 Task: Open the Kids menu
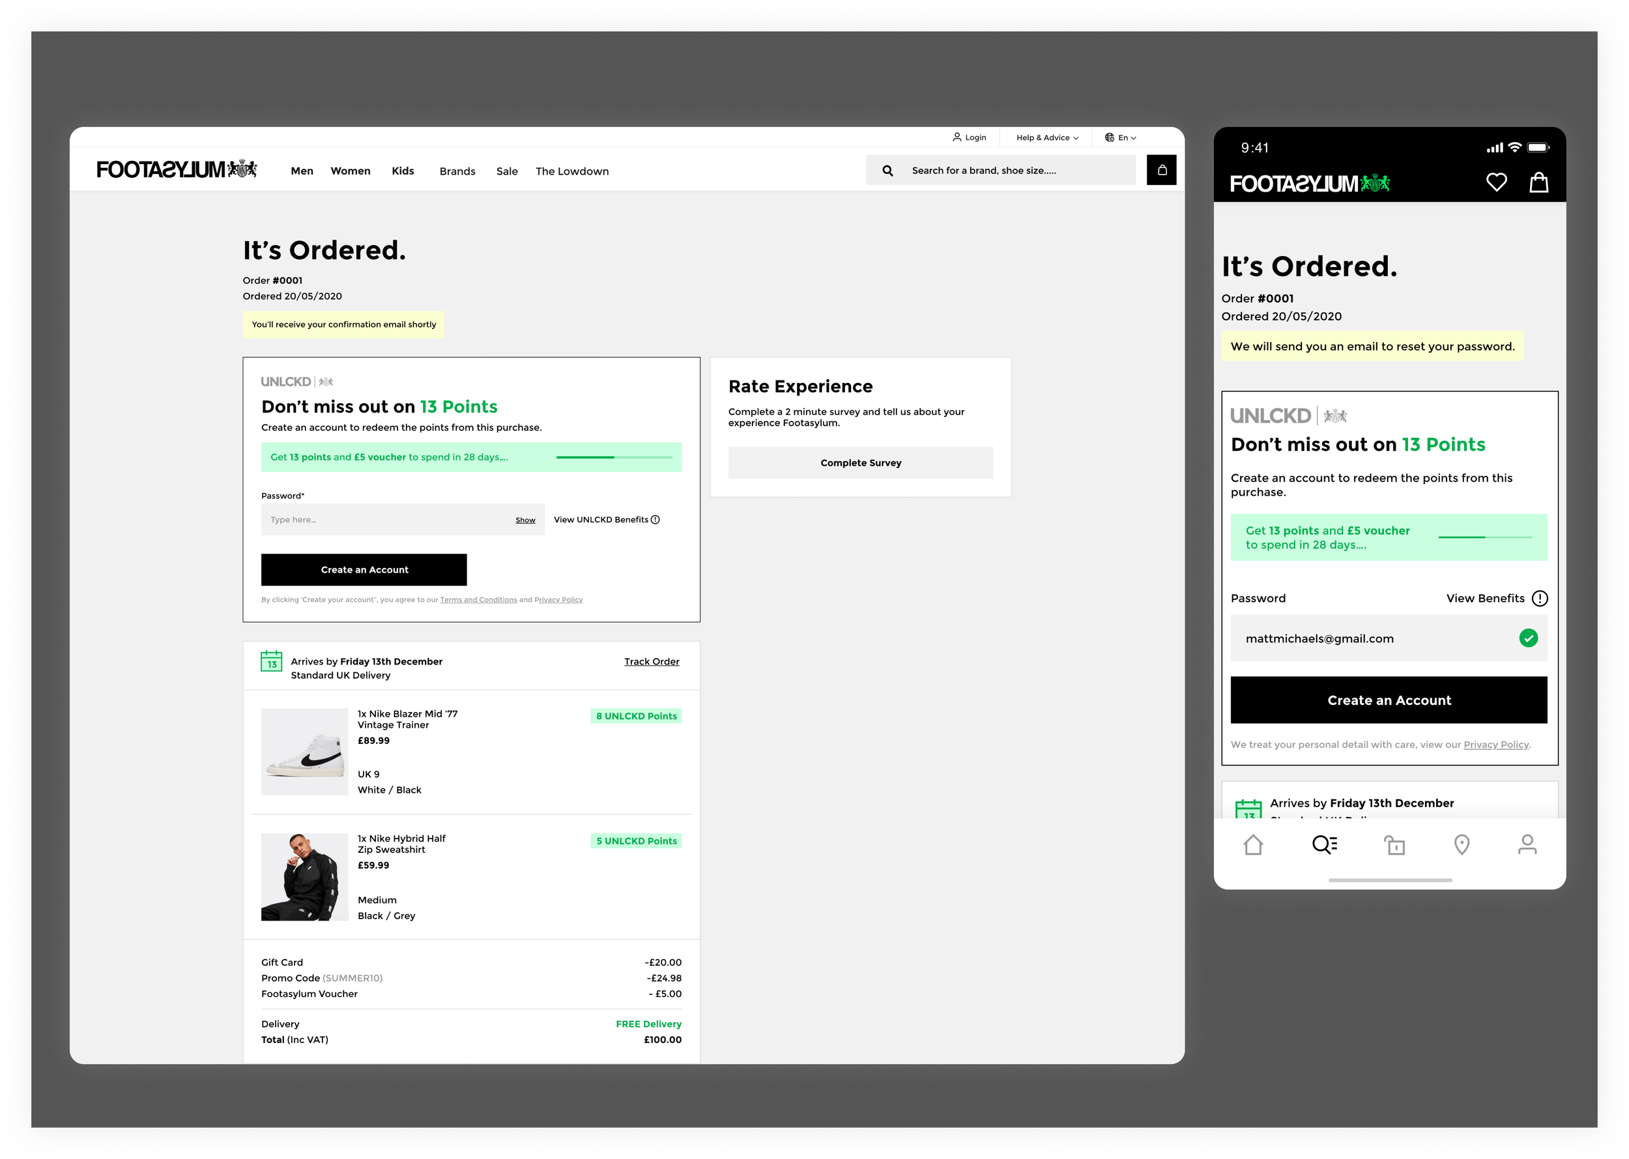point(403,171)
